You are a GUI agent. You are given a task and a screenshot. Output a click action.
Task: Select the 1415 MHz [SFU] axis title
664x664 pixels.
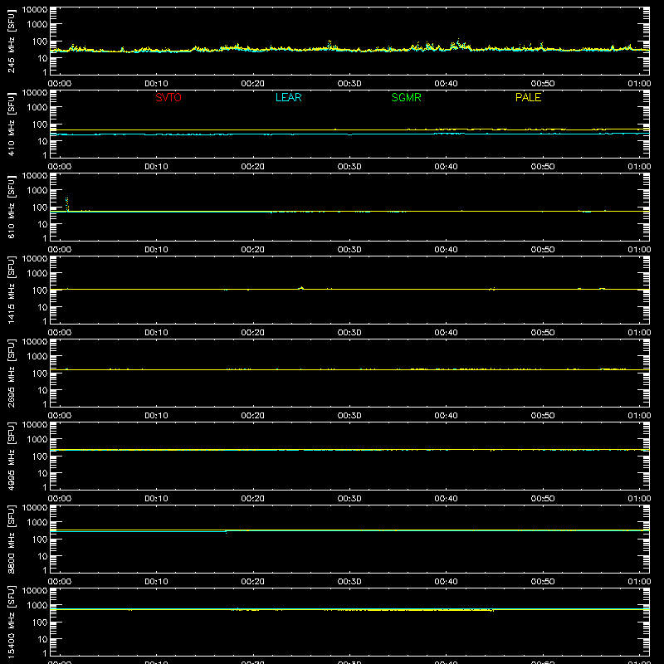11,290
